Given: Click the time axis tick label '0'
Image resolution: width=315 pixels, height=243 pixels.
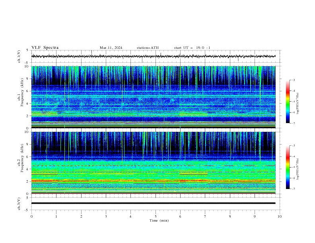Looking at the screenshot, I should (x=31, y=216).
